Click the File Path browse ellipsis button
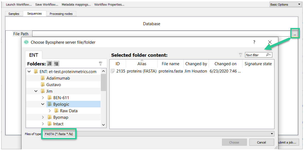 295,34
